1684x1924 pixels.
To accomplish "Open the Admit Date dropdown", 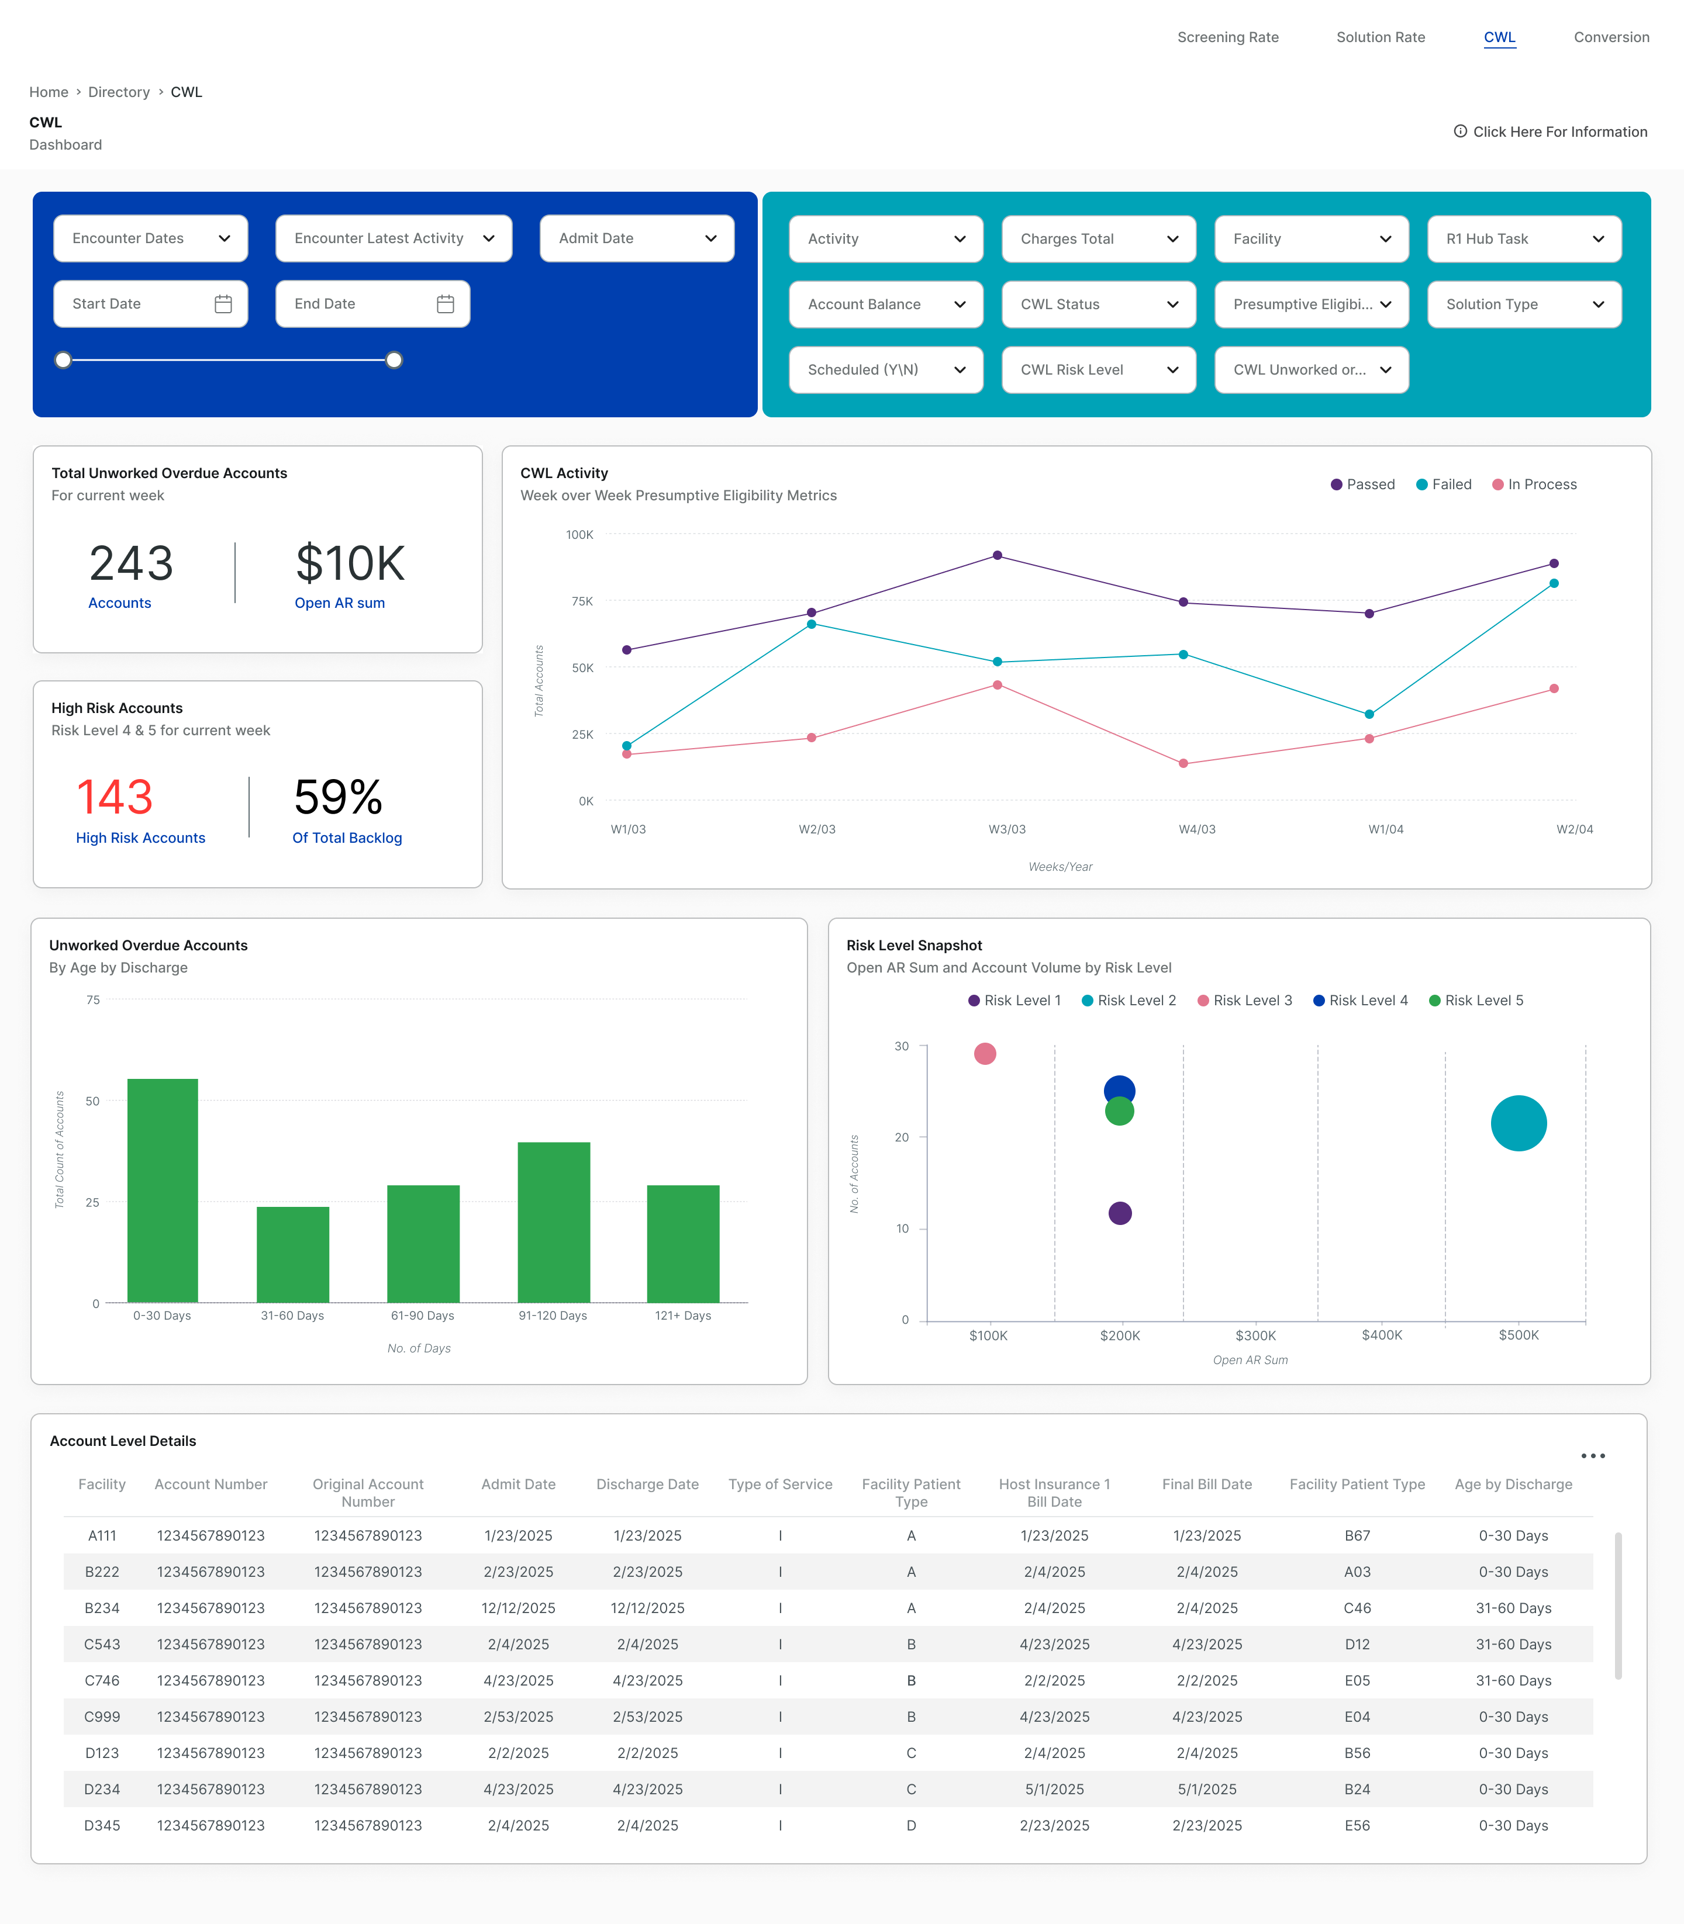I will coord(637,238).
